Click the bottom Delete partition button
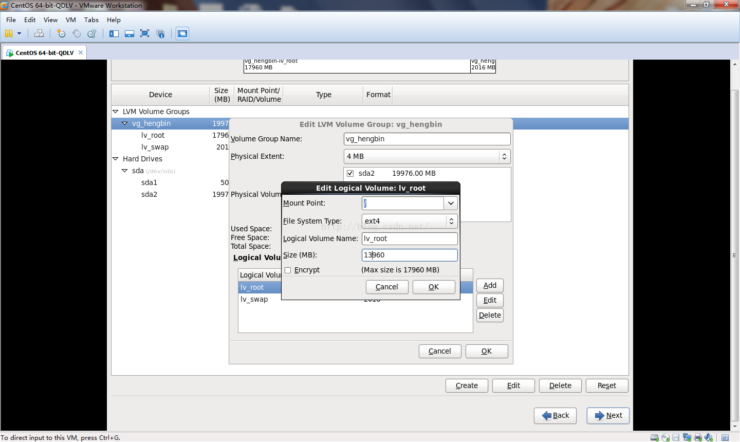This screenshot has height=442, width=740. [560, 385]
